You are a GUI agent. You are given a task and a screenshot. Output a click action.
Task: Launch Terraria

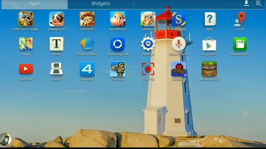[118, 69]
